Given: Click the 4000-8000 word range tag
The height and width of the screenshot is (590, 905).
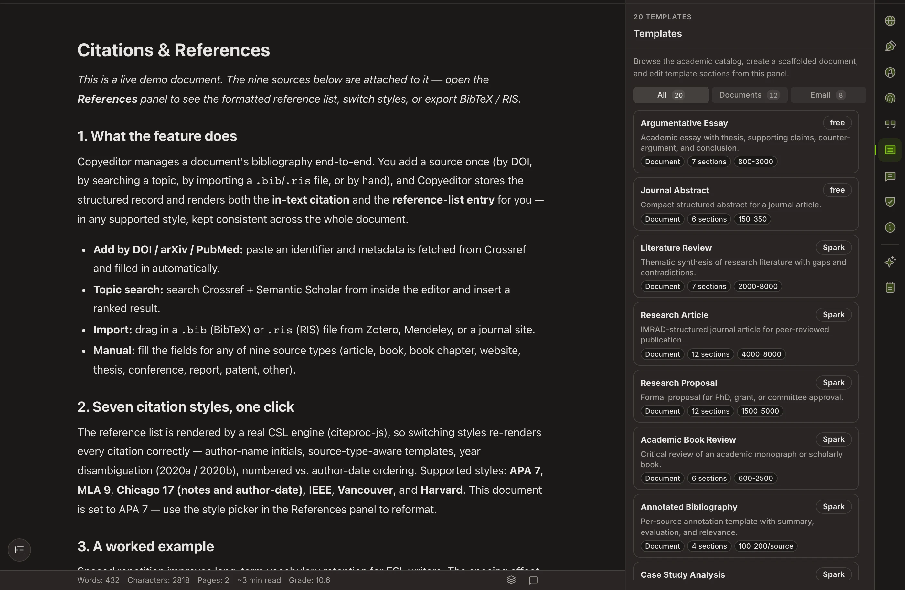Looking at the screenshot, I should click(761, 354).
